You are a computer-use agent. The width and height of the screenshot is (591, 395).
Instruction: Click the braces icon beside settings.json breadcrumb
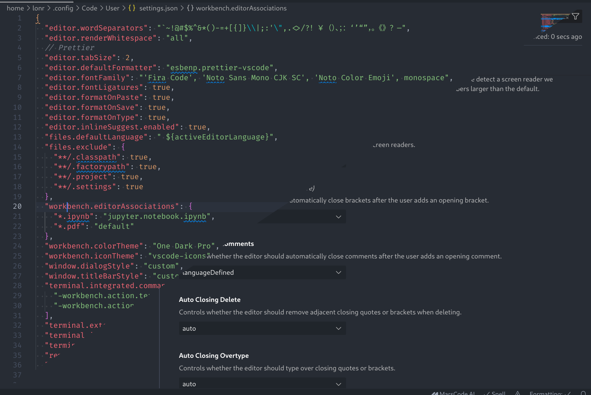pos(132,8)
